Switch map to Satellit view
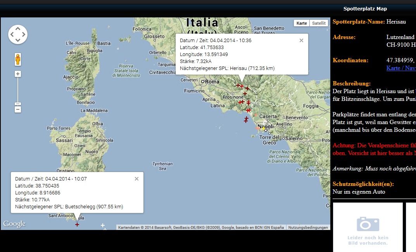 click(319, 23)
